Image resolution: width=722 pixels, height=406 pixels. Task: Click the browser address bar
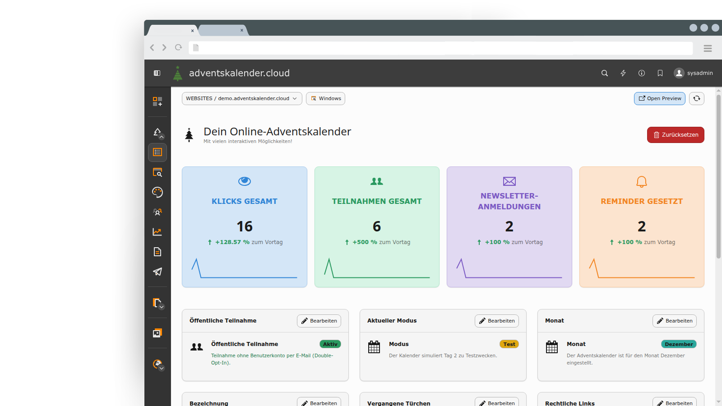click(x=440, y=48)
